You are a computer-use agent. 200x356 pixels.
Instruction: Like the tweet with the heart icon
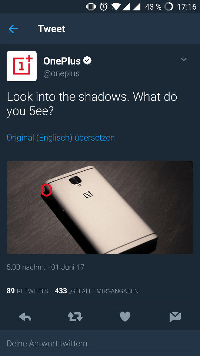tap(125, 317)
